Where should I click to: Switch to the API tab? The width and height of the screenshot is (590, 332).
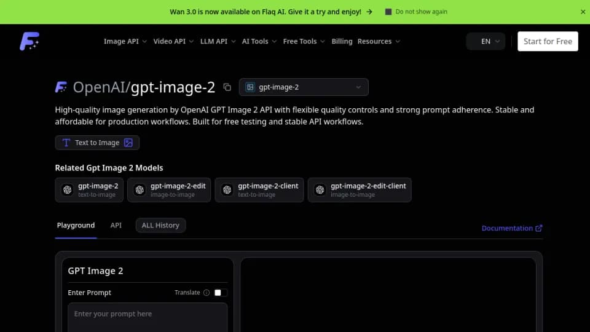(x=116, y=225)
